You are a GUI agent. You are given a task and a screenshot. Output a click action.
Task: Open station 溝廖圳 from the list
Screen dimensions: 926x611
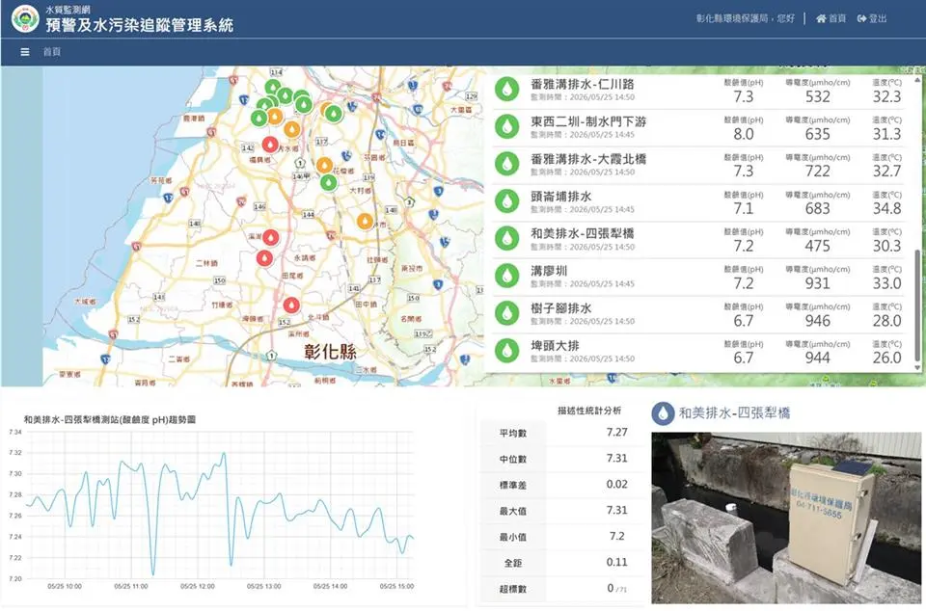click(549, 271)
